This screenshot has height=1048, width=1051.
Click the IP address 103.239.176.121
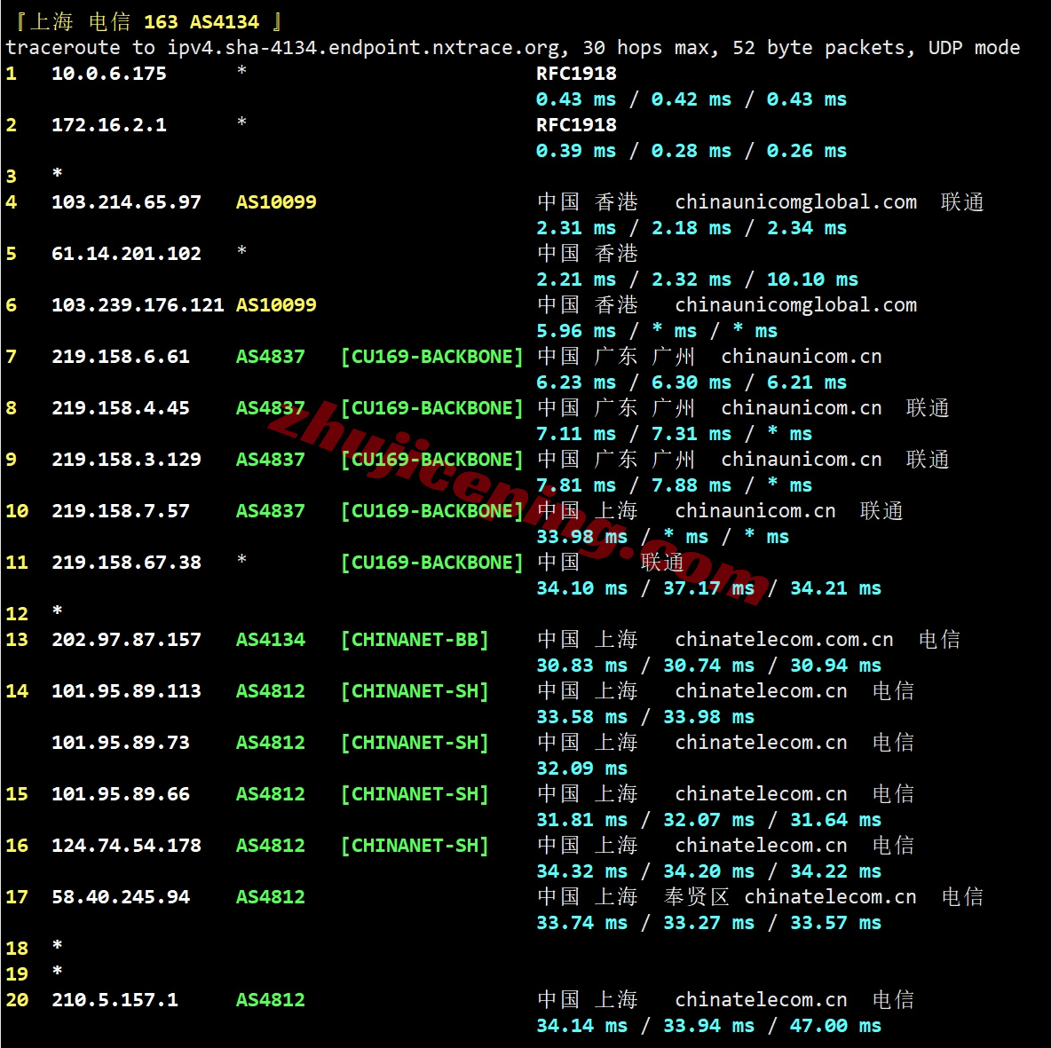pyautogui.click(x=138, y=305)
